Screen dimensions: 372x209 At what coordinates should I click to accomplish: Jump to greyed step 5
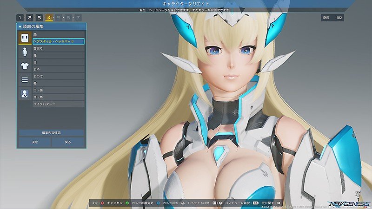tap(59, 18)
